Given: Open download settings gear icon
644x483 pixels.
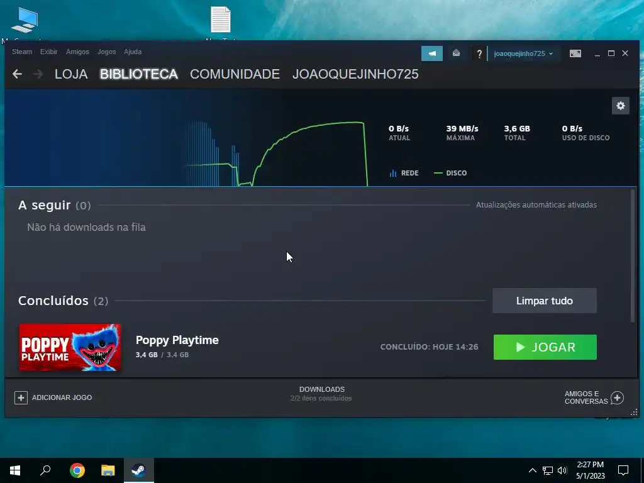Looking at the screenshot, I should coord(620,106).
